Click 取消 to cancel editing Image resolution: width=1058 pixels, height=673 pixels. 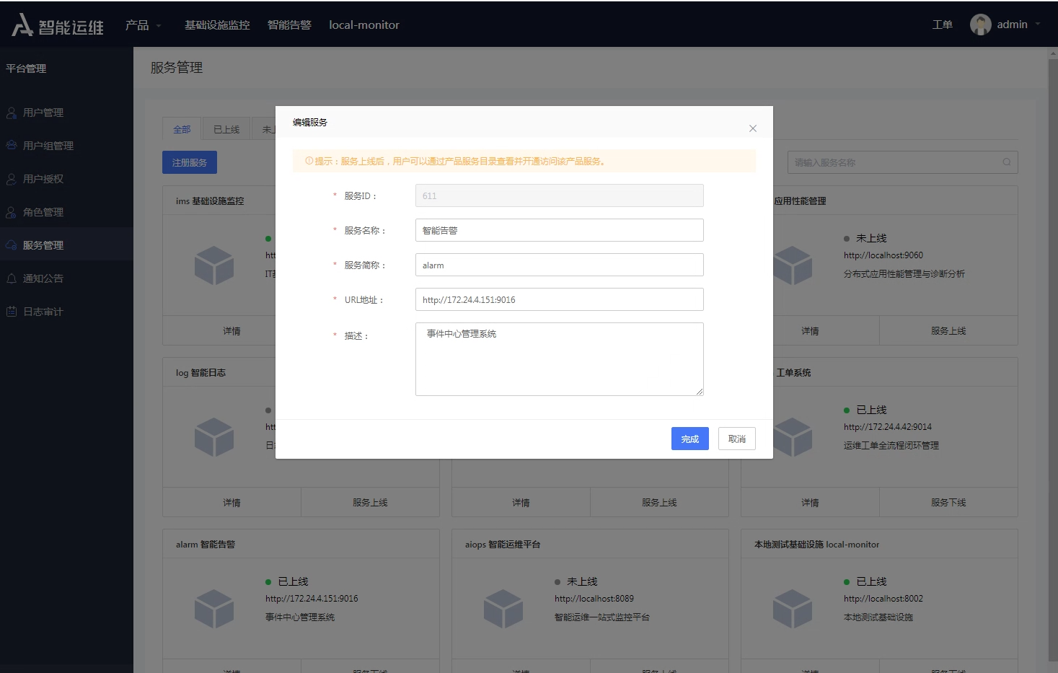click(737, 439)
